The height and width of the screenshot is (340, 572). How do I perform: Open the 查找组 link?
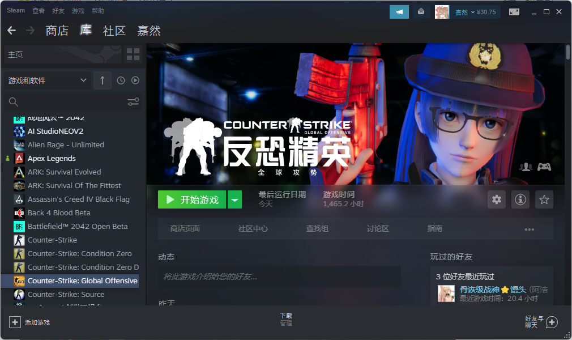(317, 228)
